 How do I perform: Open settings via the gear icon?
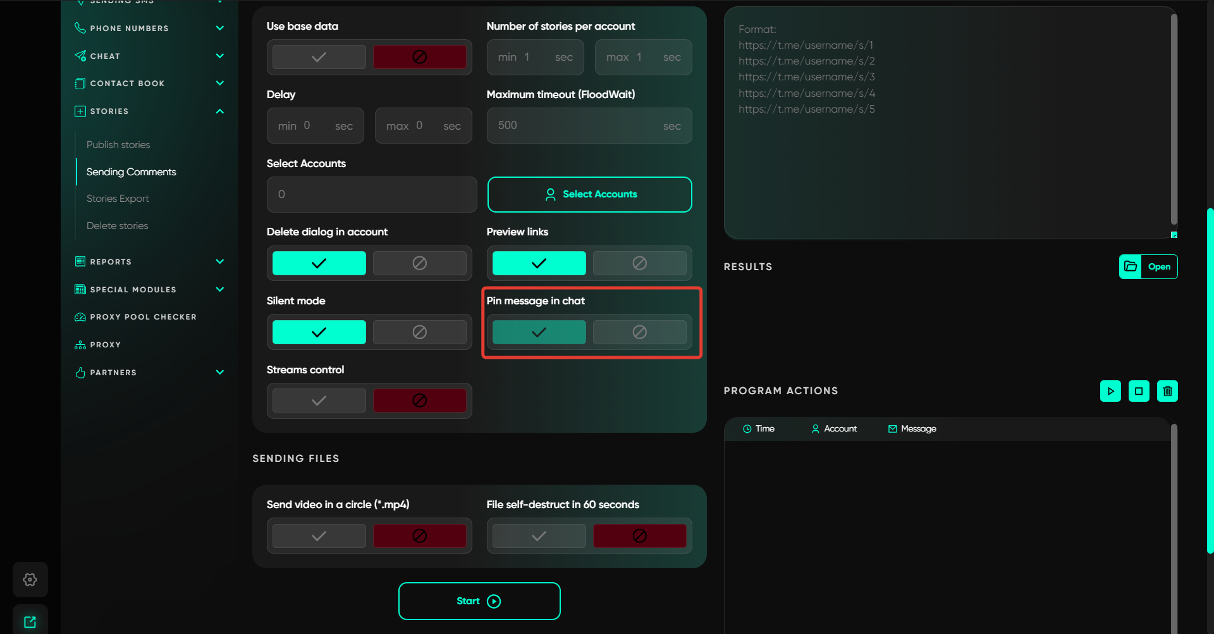[30, 580]
